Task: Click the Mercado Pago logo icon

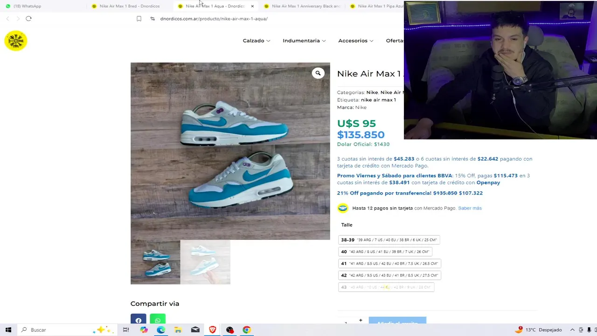Action: point(343,208)
